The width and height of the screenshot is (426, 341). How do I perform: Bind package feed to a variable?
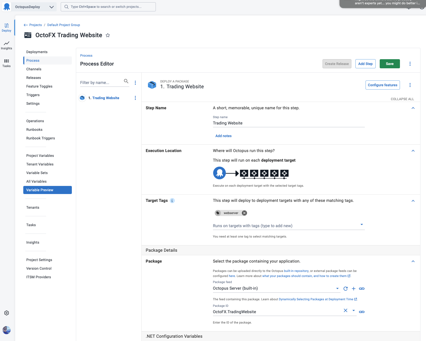[362, 289]
